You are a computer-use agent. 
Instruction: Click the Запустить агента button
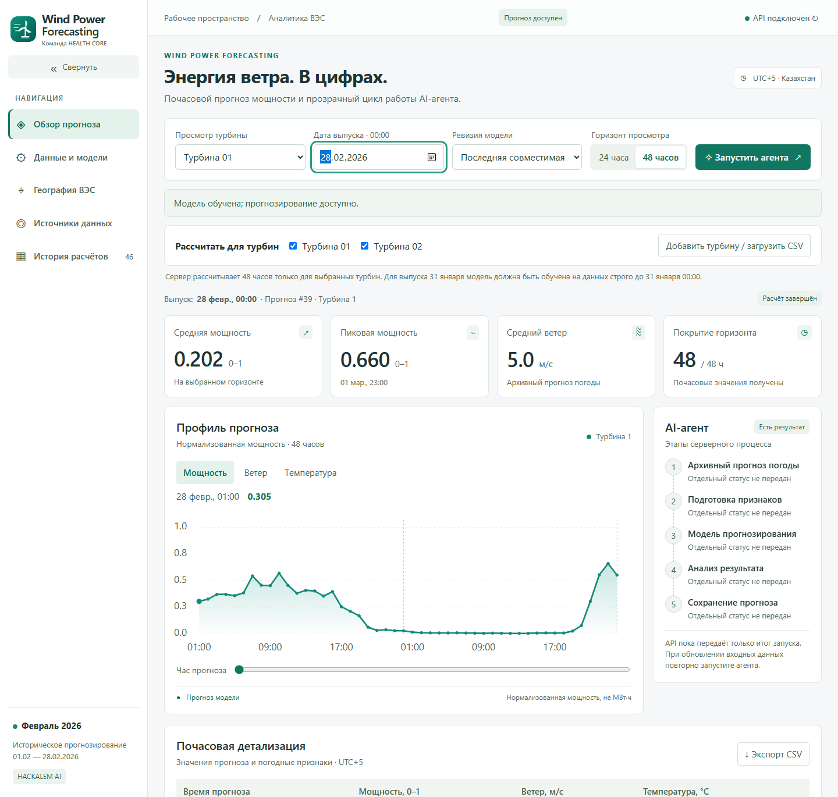click(x=752, y=157)
